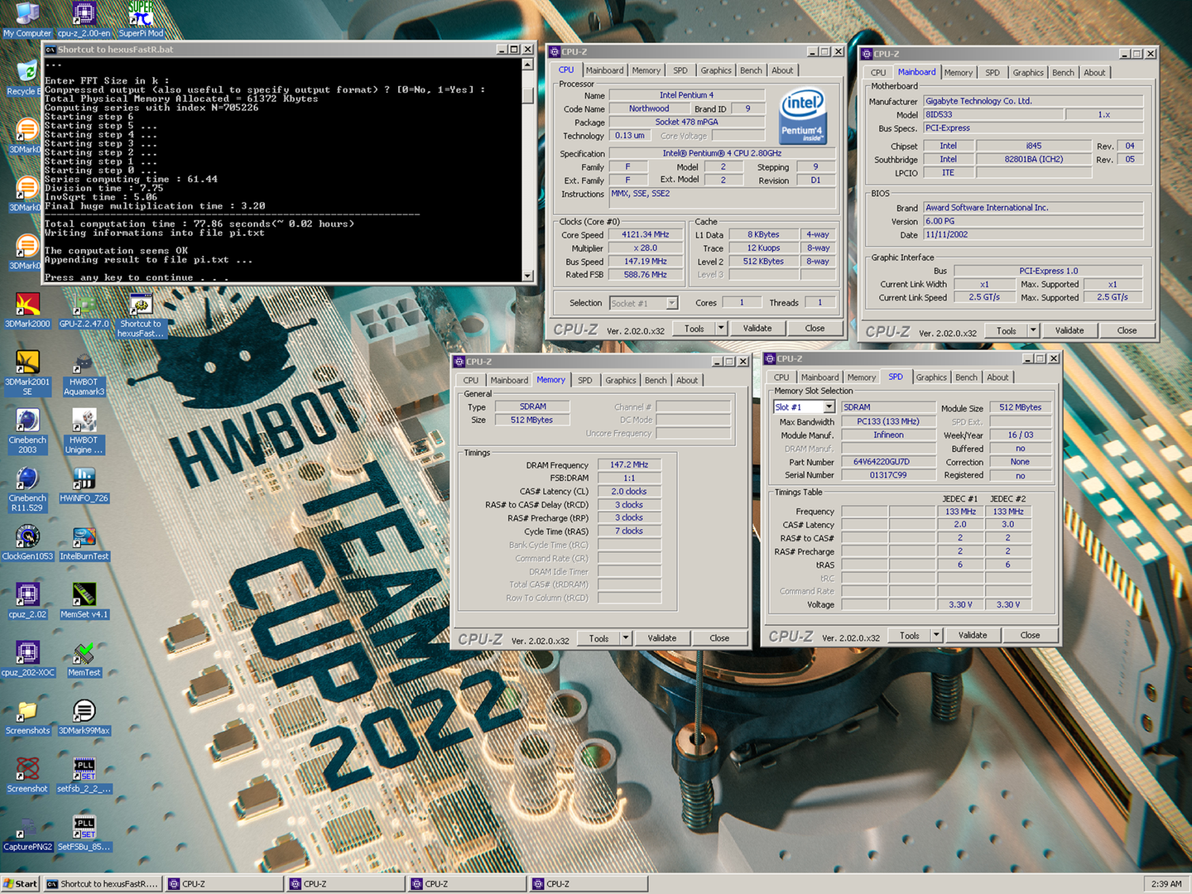Open the setfsb_2_2 desktop icon
Viewport: 1192px width, 894px height.
click(x=84, y=774)
